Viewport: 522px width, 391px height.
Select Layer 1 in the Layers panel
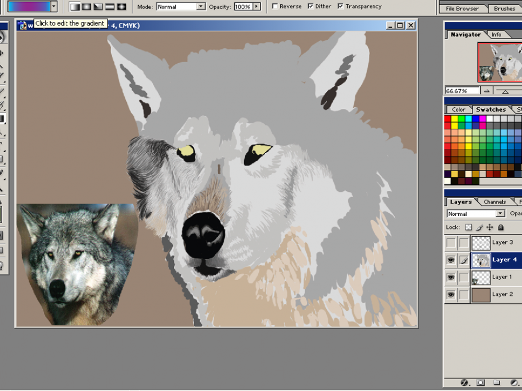tap(502, 277)
